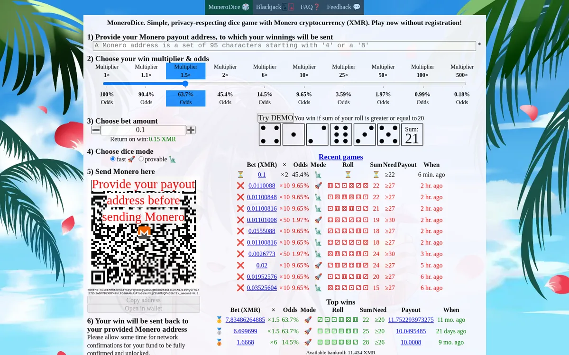
Task: Open bet 0.0110088 link
Action: (x=262, y=186)
